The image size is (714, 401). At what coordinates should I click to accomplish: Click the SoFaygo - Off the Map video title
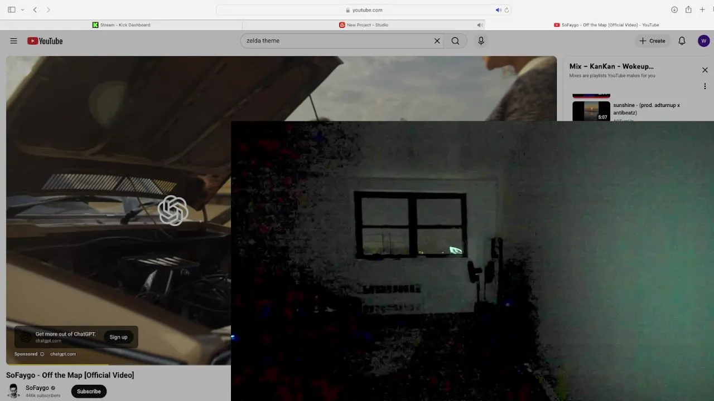(x=70, y=375)
